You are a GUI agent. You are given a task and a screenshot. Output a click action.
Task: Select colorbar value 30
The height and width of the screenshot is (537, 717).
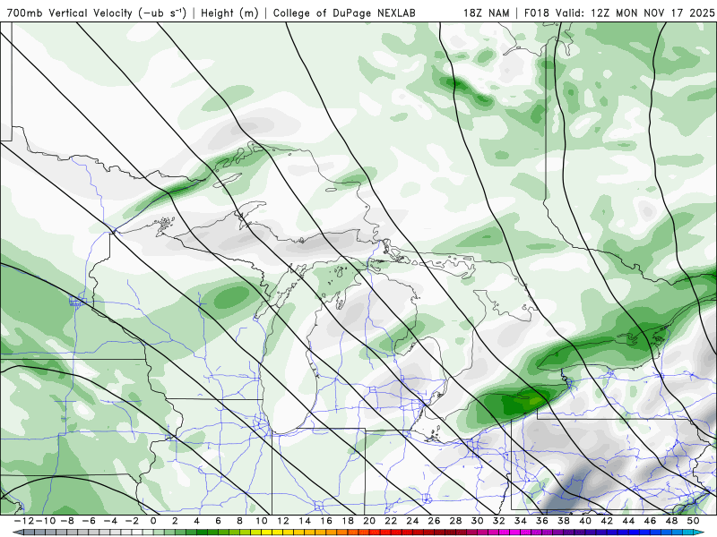coord(478,521)
